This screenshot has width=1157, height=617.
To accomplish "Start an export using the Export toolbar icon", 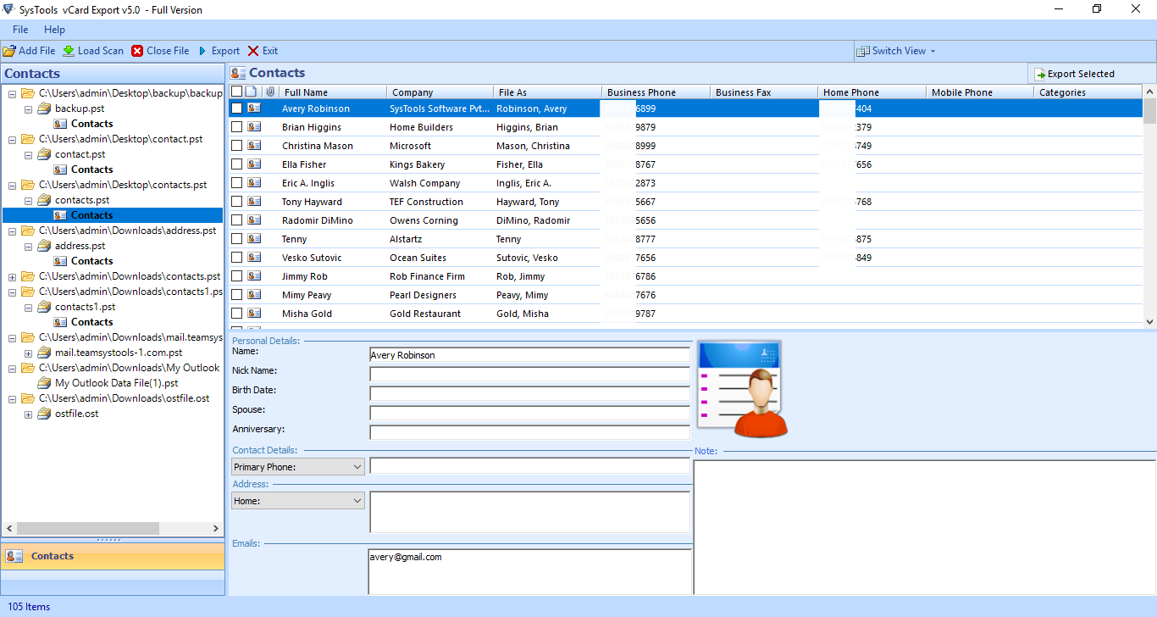I will (203, 50).
